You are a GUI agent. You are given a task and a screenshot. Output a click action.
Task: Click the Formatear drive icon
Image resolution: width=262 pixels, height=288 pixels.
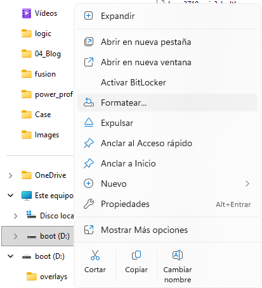coord(89,103)
